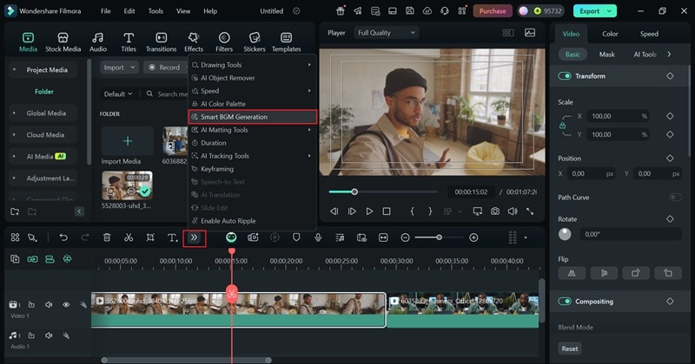Toggle the Compositing switch

564,302
